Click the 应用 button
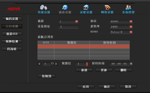This screenshot has width=150, height=93. click(x=86, y=87)
